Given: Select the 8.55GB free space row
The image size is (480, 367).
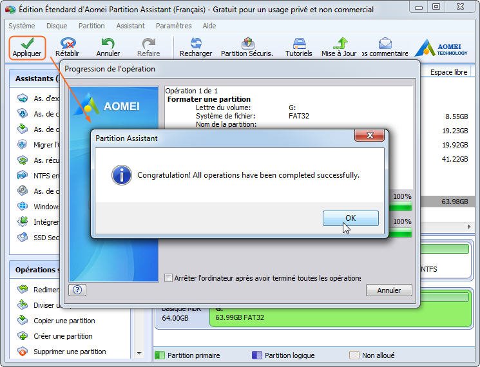Looking at the screenshot, I should [447, 116].
